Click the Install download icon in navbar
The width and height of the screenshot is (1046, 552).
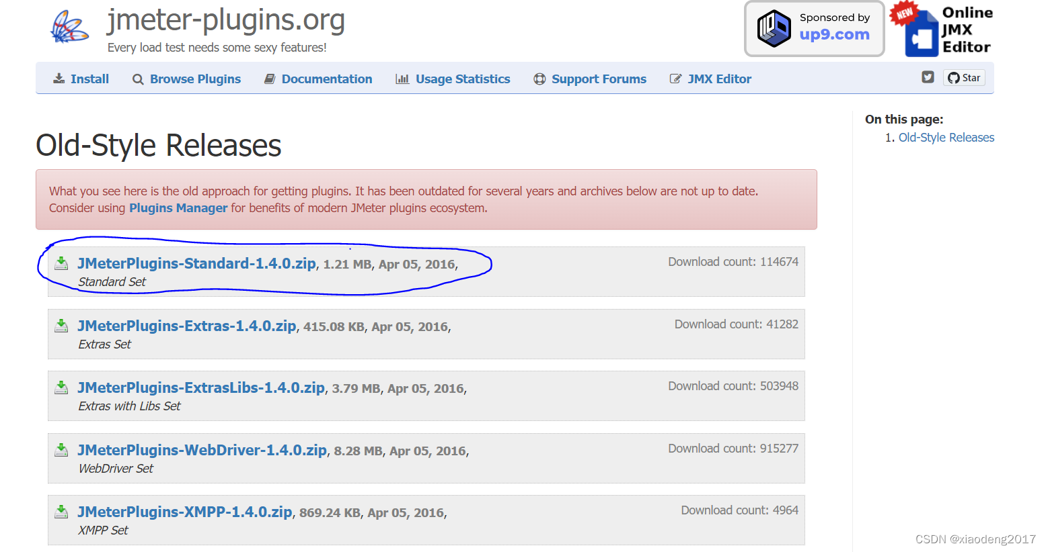pyautogui.click(x=59, y=79)
